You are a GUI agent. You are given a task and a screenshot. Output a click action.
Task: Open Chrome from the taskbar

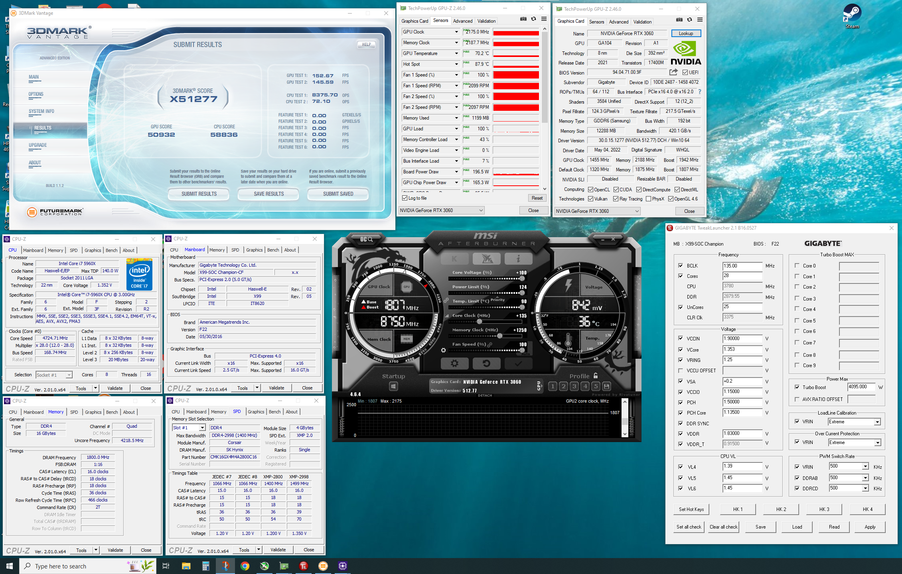(245, 566)
